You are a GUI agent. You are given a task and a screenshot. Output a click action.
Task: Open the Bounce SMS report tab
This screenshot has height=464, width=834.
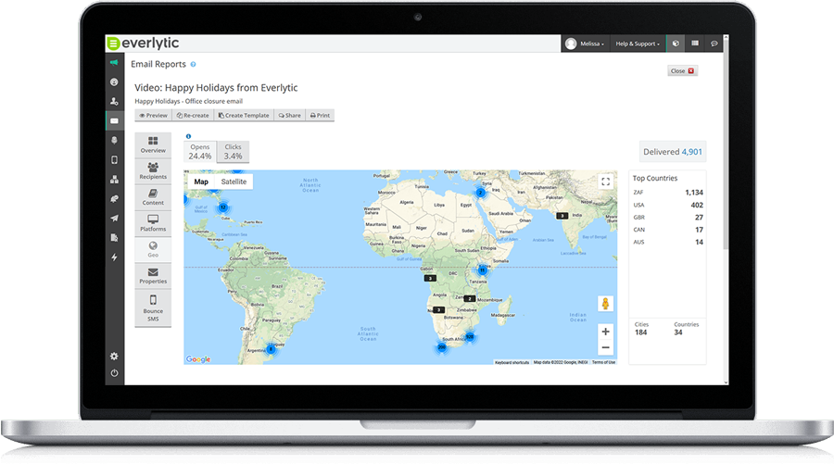tap(153, 307)
